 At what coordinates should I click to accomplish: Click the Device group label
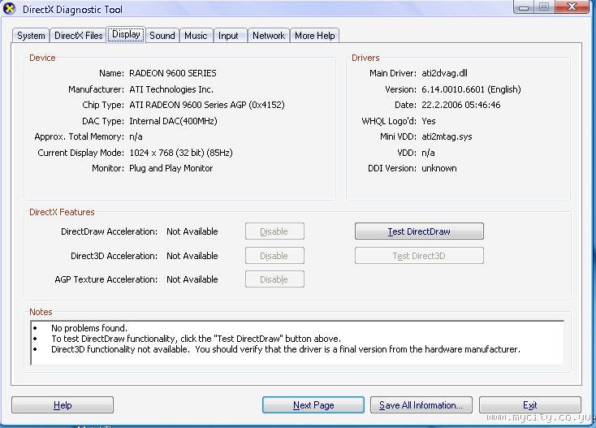click(x=42, y=58)
